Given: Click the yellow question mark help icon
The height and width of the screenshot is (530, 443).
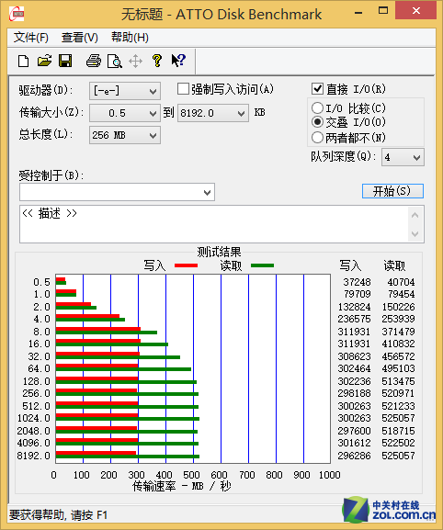Looking at the screenshot, I should point(157,61).
